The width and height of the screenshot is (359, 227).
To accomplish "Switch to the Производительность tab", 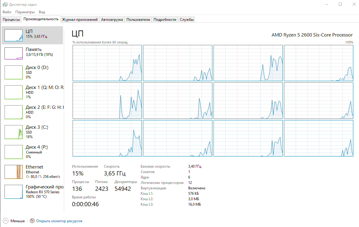I will pos(41,19).
